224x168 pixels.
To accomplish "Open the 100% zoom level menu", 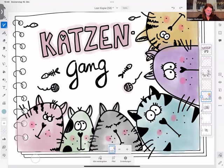I will 125,8.
